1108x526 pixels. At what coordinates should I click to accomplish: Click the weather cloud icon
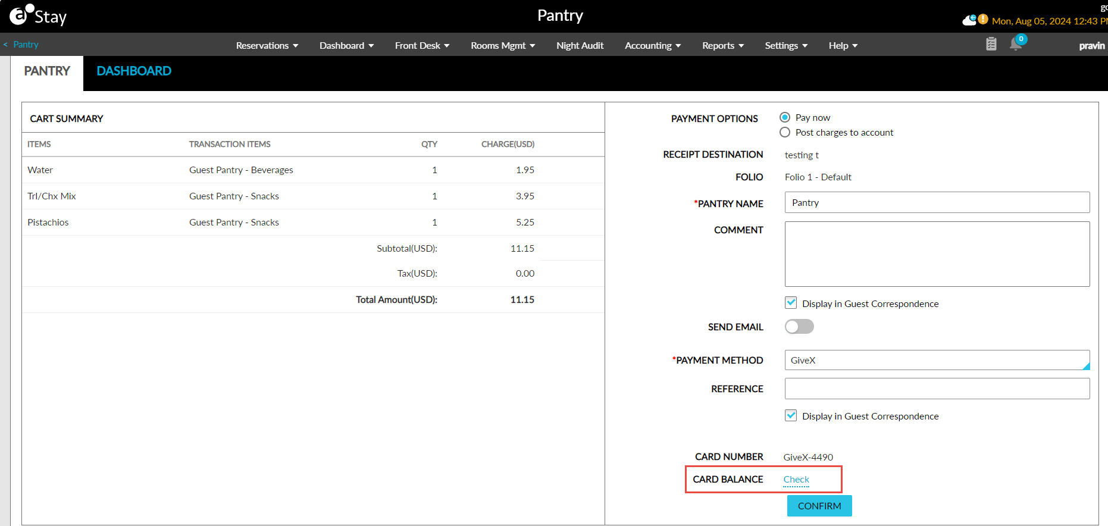point(969,20)
